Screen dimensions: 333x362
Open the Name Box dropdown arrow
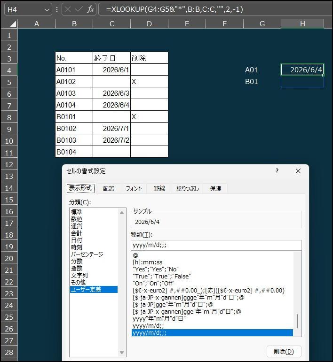click(x=47, y=10)
